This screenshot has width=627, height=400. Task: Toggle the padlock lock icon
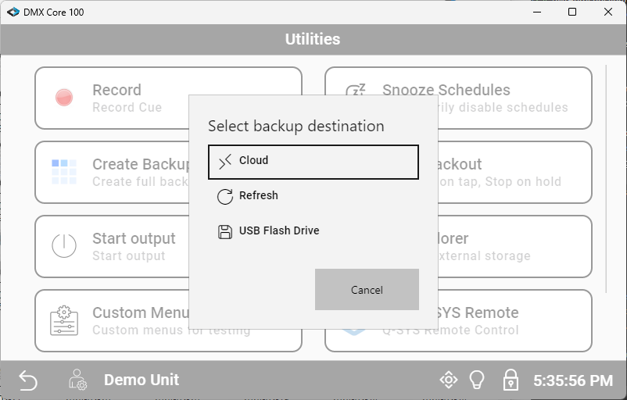pyautogui.click(x=510, y=380)
